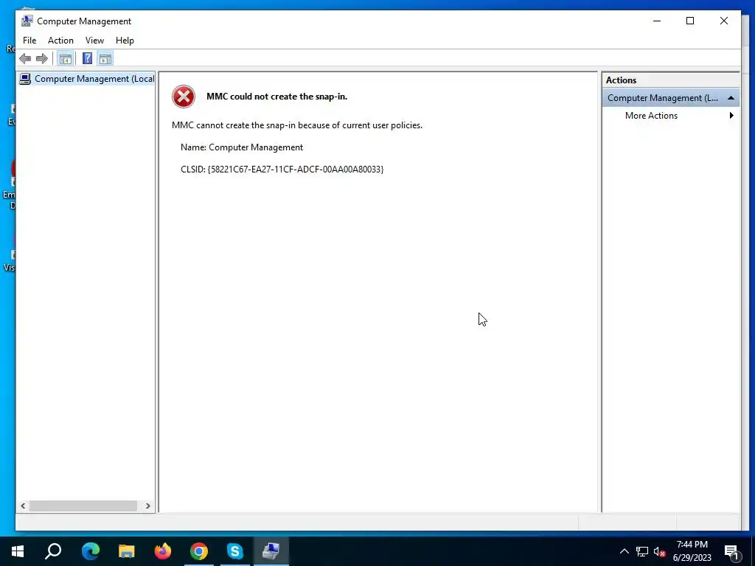755x566 pixels.
Task: Select the Computer Management taskbar button
Action: tap(271, 551)
